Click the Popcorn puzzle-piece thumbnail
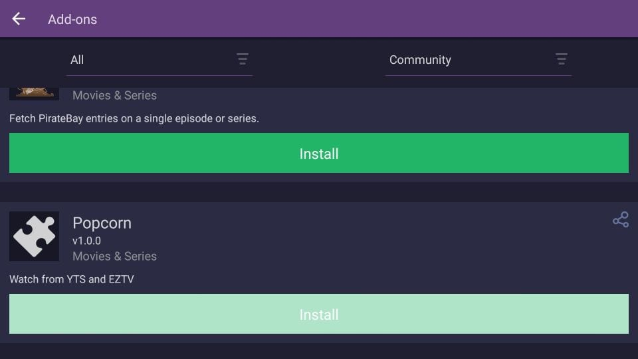The width and height of the screenshot is (638, 359). [x=34, y=237]
